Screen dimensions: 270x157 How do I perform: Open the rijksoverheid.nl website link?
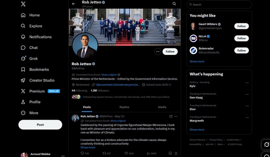coord(118,84)
